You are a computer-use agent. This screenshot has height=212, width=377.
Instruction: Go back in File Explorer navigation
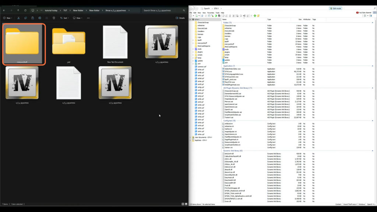point(4,11)
